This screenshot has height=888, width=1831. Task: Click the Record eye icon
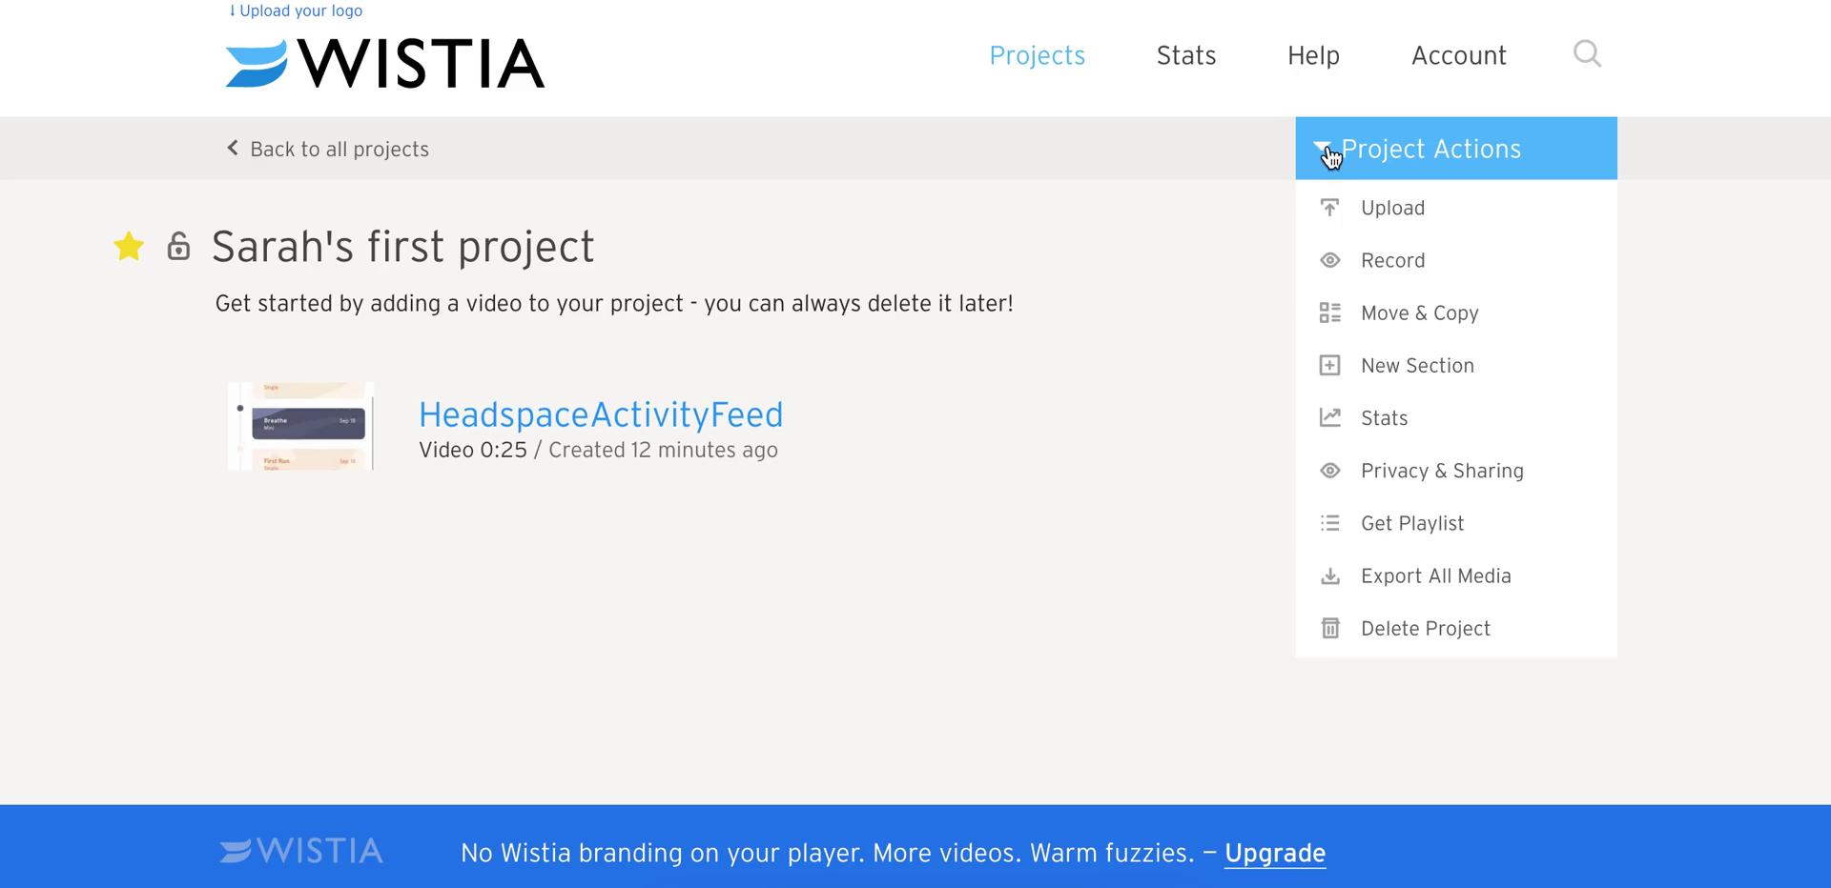pos(1329,260)
